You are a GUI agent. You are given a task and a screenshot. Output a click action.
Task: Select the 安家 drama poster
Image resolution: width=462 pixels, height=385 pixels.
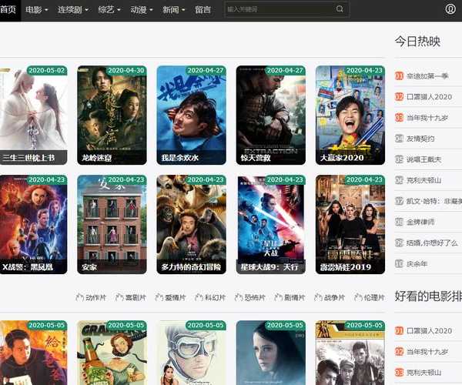pos(112,224)
